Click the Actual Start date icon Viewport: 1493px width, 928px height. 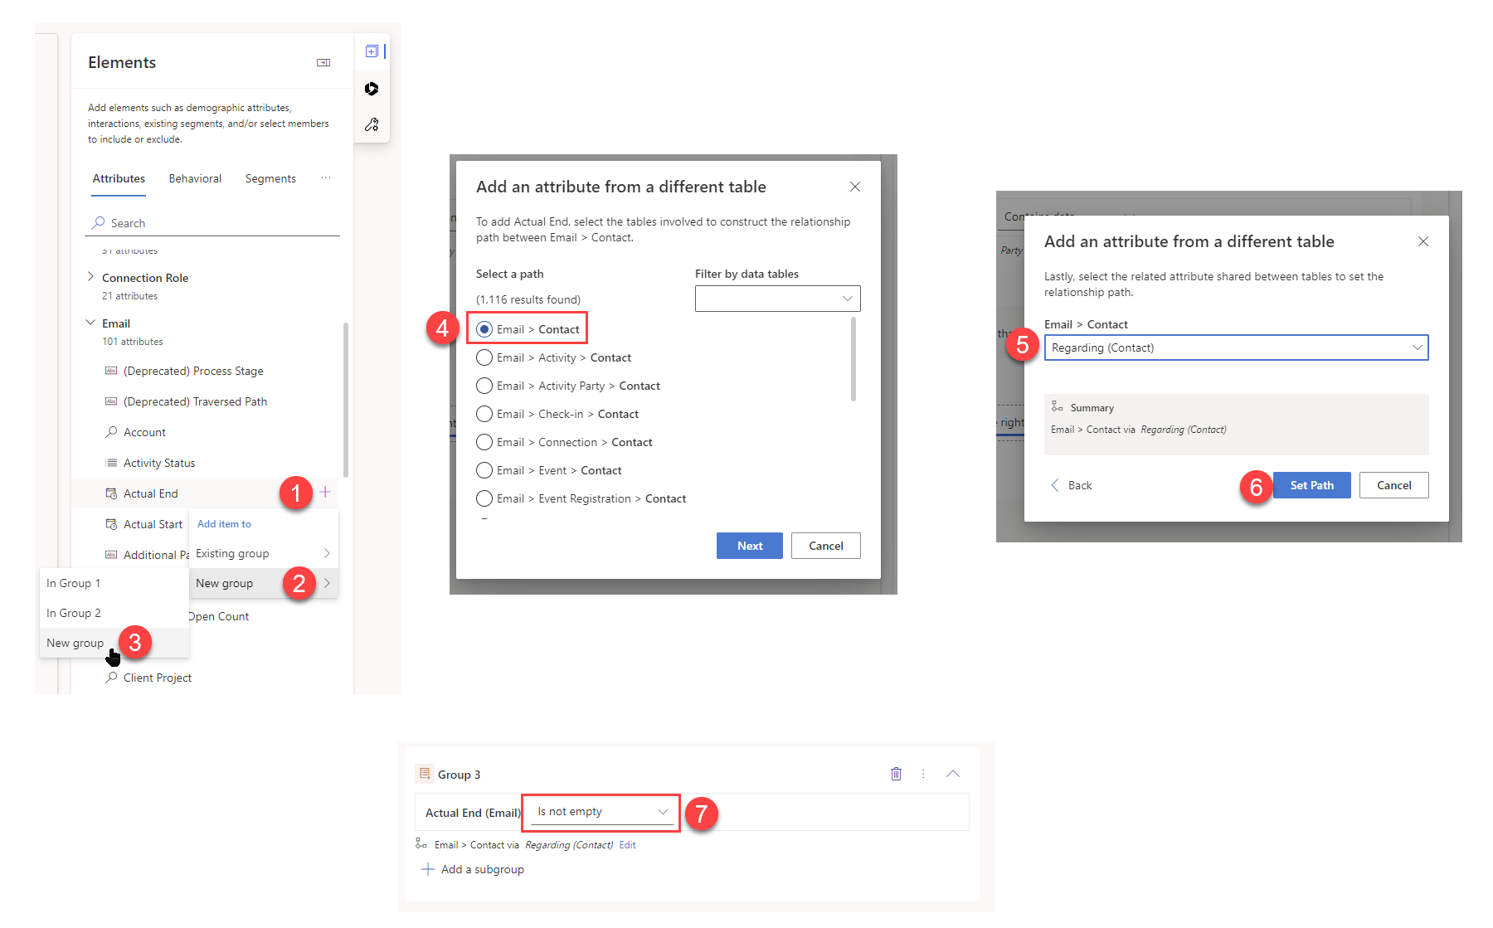[x=111, y=524]
